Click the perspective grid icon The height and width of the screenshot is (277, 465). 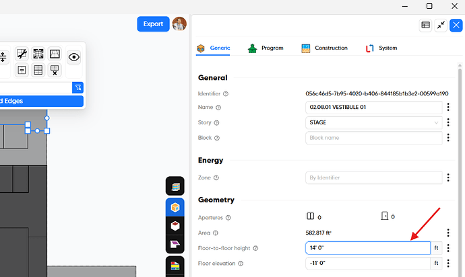(55, 54)
